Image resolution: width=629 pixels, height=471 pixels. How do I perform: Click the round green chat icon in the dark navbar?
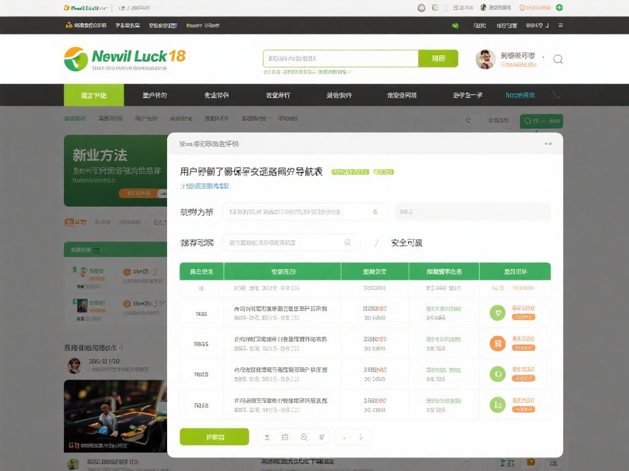point(455,26)
